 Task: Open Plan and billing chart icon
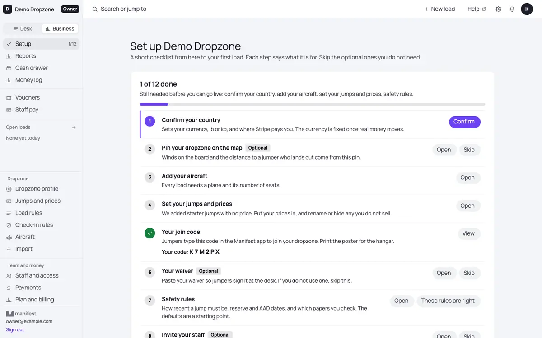tap(9, 300)
